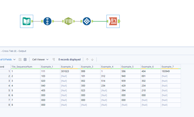Select the Example_5 column header

131,67
